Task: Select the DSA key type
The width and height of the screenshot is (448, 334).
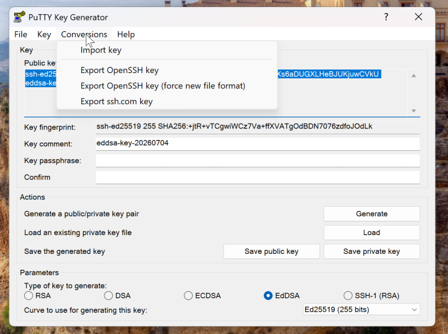Action: coord(117,296)
